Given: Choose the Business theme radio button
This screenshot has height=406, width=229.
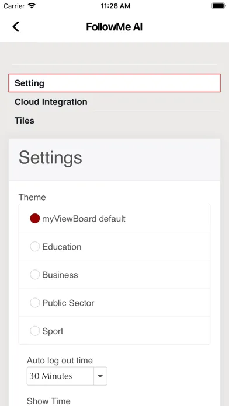Looking at the screenshot, I should [x=34, y=275].
